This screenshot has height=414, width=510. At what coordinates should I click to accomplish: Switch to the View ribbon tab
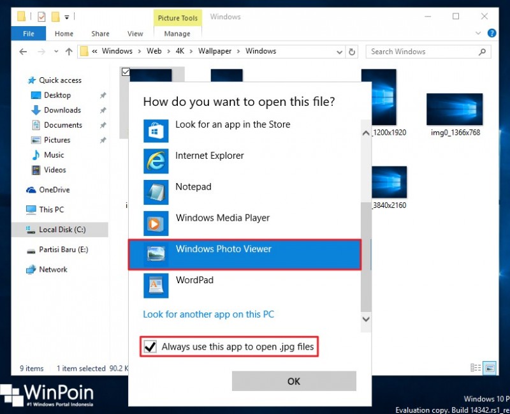(x=135, y=34)
